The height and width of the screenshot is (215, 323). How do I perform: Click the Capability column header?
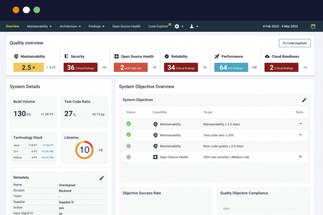click(x=160, y=112)
